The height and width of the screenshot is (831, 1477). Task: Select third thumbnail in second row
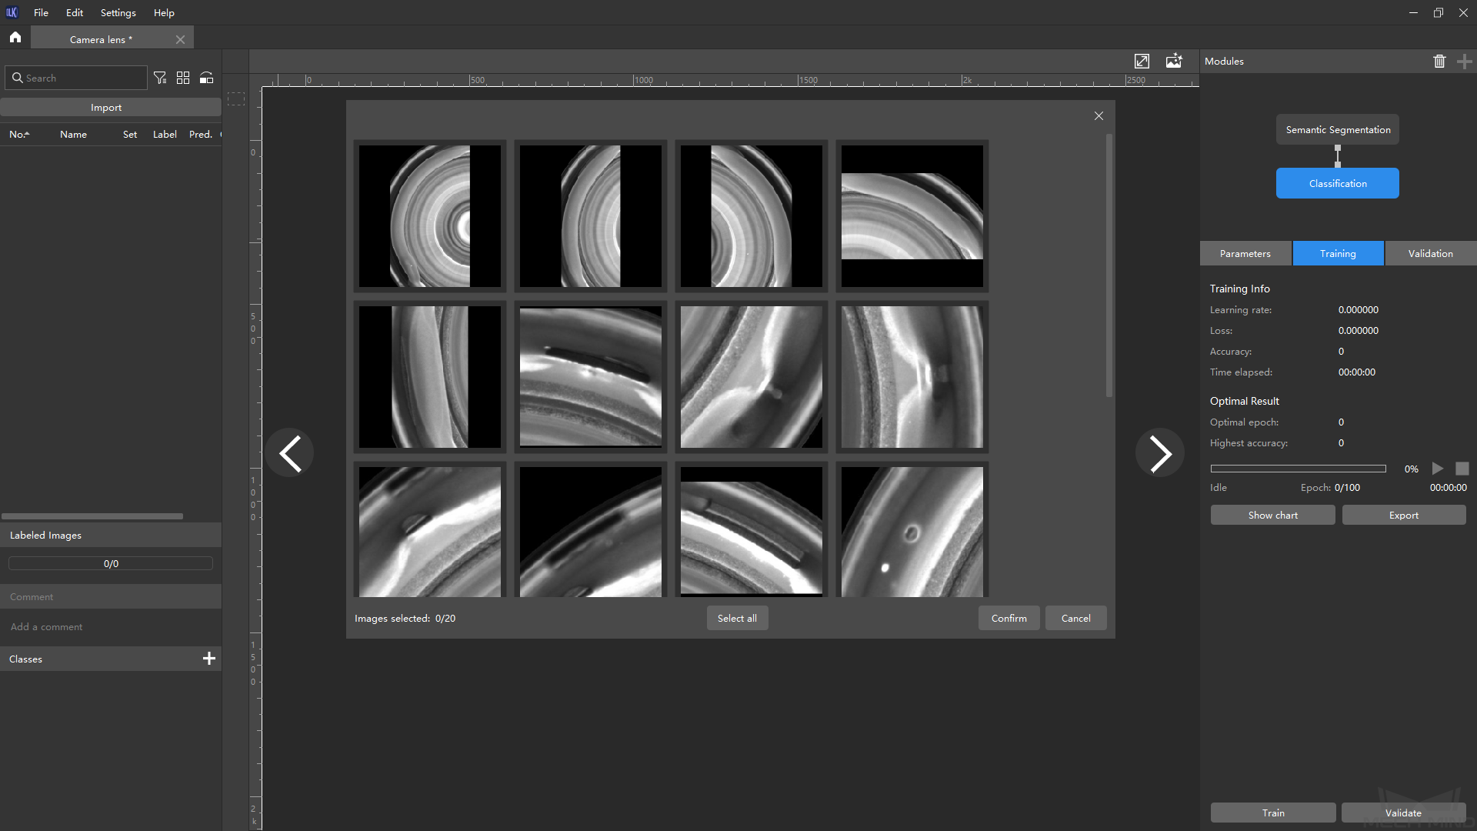click(x=752, y=377)
